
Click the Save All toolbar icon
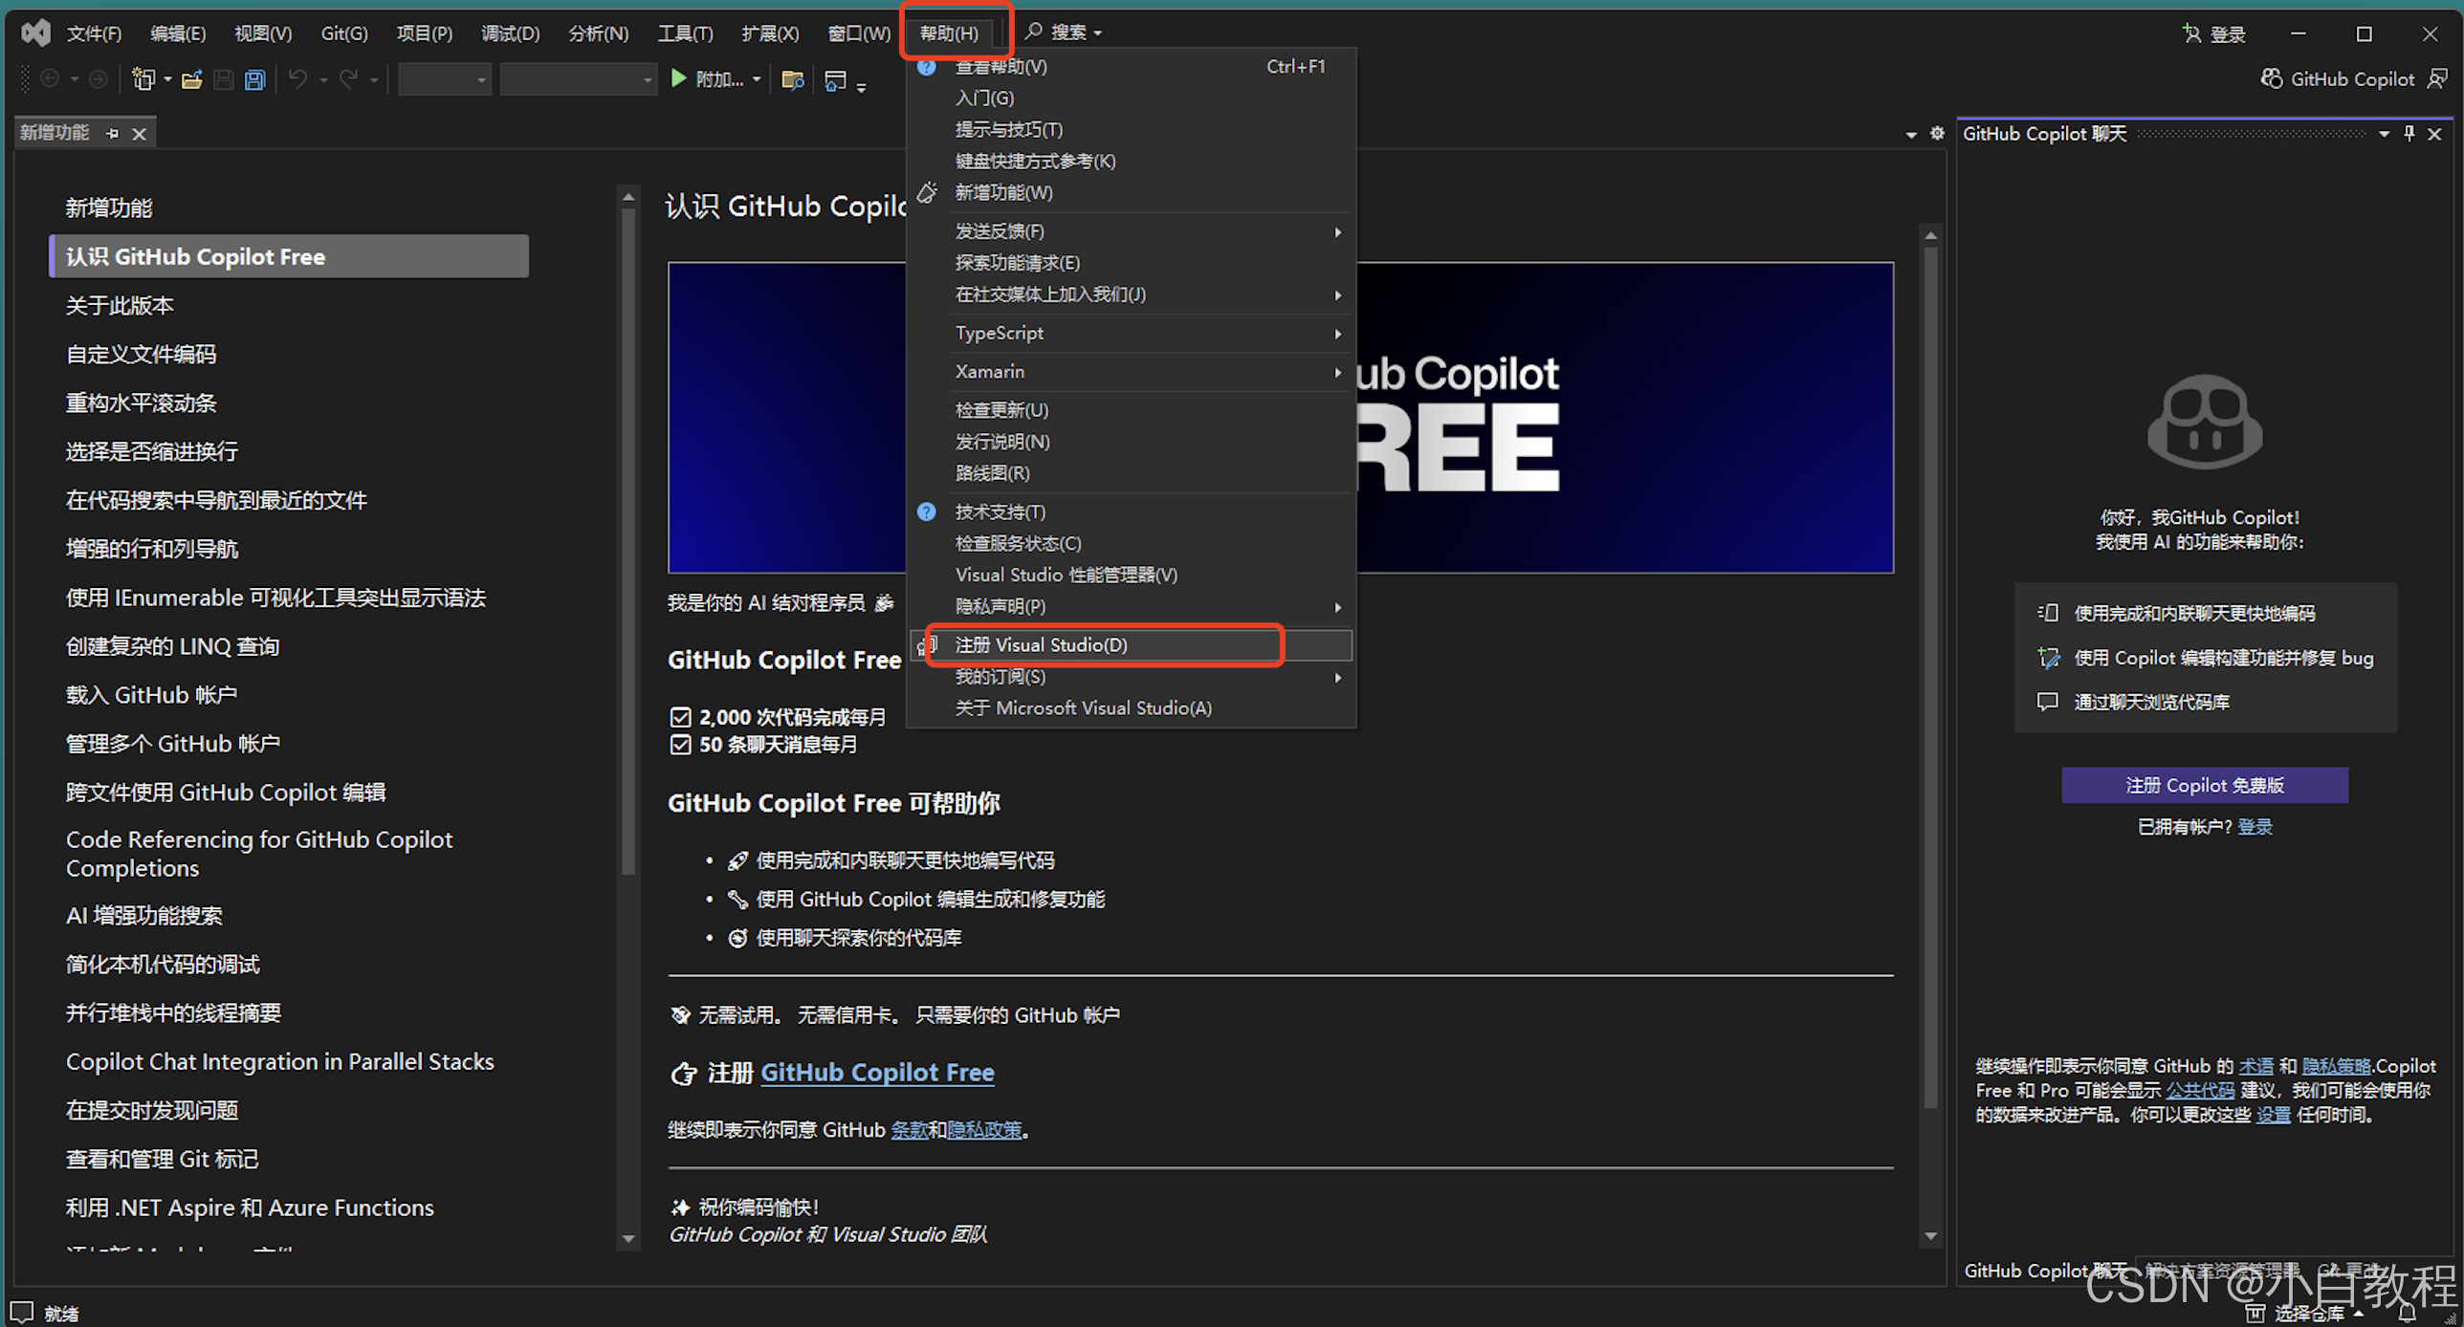pos(254,79)
